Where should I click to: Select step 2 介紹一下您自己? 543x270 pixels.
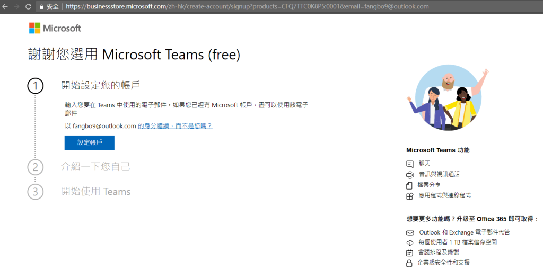[95, 167]
